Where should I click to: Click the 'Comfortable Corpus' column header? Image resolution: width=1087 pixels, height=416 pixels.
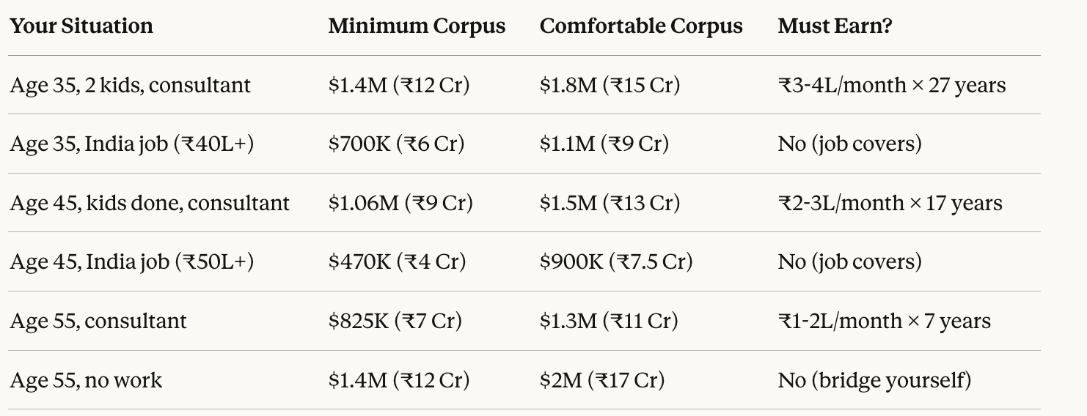click(641, 26)
